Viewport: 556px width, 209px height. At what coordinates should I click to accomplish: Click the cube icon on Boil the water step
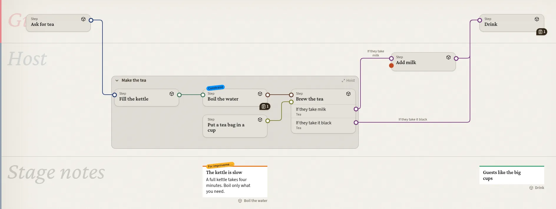pos(260,94)
